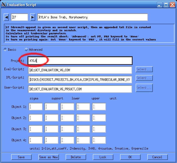Click the line 'Calculates all trabecular parameters.'
This screenshot has width=177, height=163.
point(36,33)
